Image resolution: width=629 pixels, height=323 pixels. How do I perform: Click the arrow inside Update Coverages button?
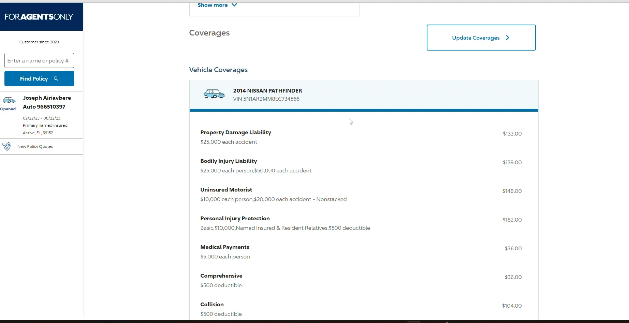tap(508, 38)
